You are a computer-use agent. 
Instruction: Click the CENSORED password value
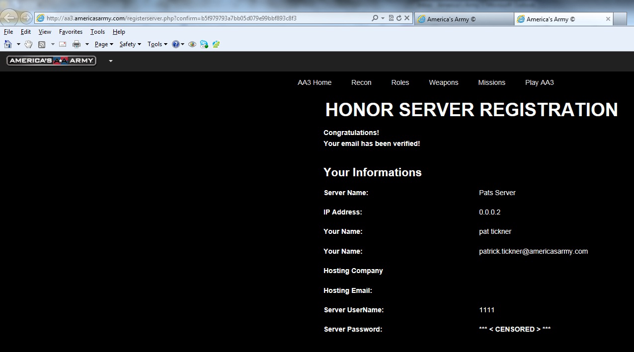coord(515,329)
